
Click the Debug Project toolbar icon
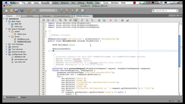77,11
